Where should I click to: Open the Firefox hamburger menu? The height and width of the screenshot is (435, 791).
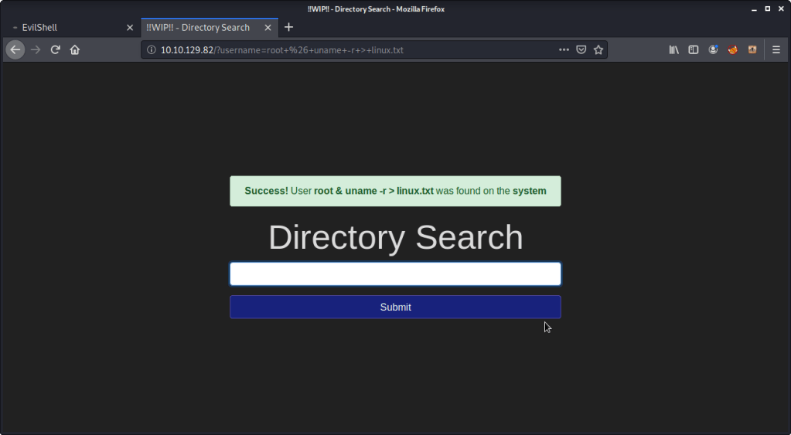coord(776,49)
